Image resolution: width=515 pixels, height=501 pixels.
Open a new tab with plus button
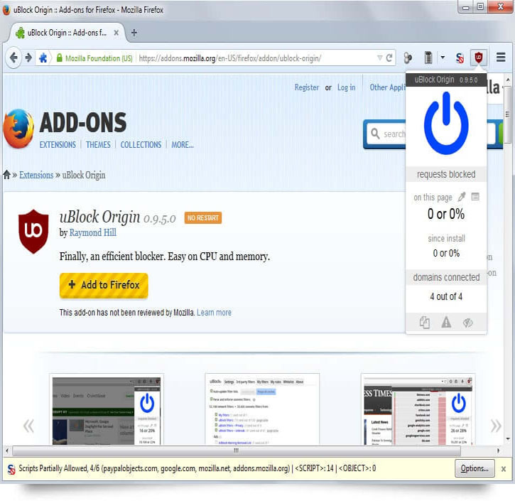pos(134,33)
